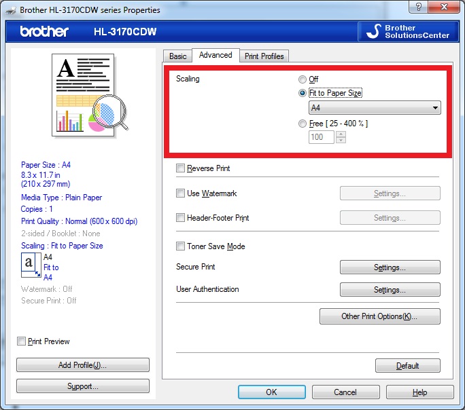Confirm with the OK button

click(x=272, y=392)
